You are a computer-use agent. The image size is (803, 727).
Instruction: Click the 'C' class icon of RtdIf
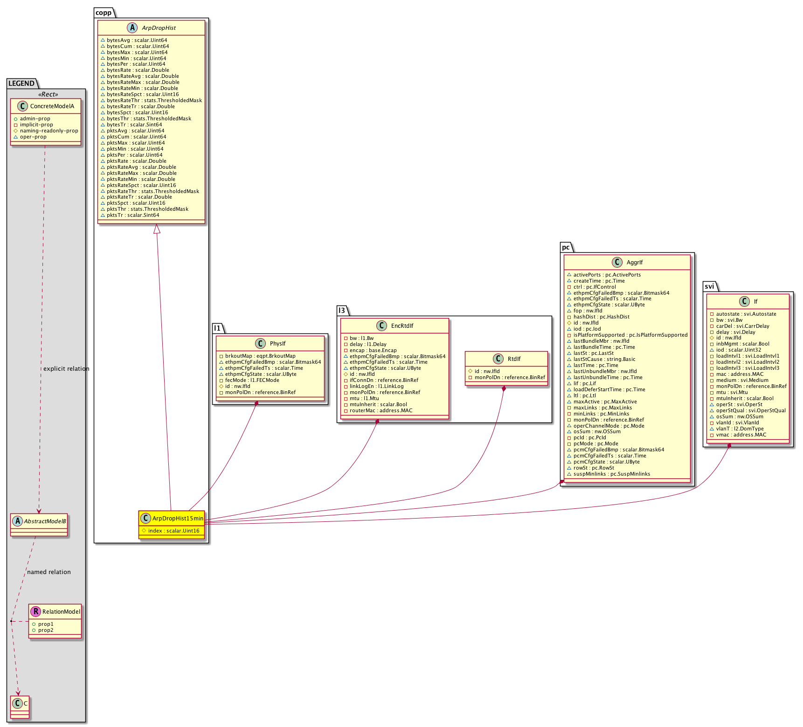[498, 359]
